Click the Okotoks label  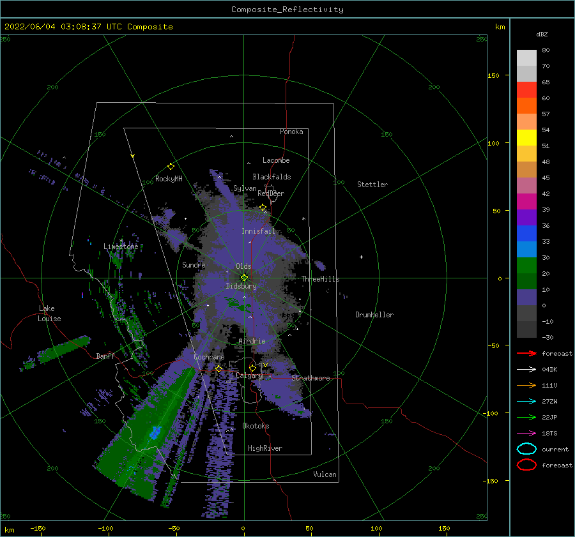click(256, 425)
